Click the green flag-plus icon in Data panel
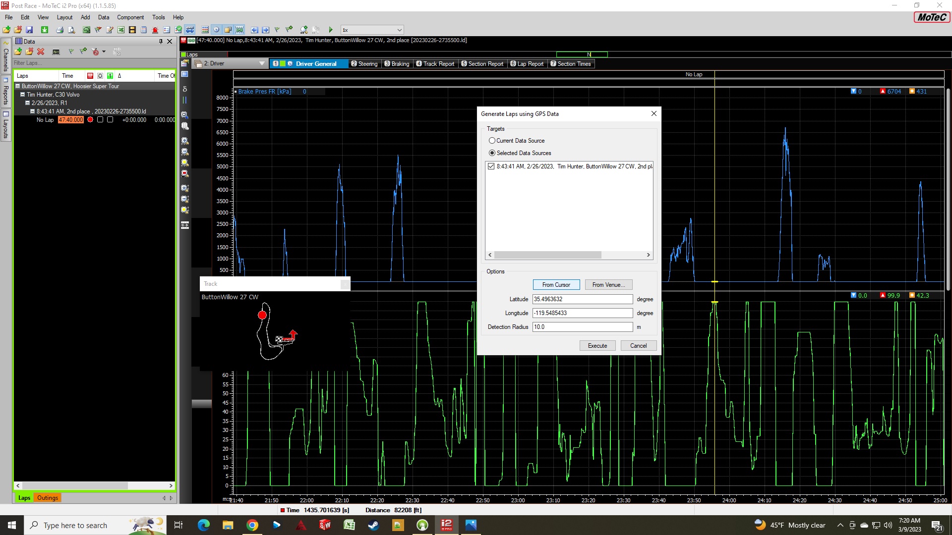 coord(83,52)
